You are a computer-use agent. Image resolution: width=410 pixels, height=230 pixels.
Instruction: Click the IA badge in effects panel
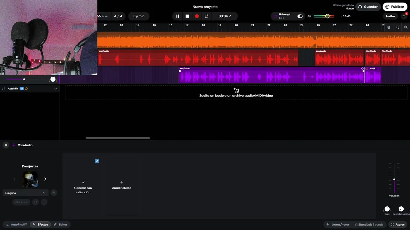click(97, 161)
